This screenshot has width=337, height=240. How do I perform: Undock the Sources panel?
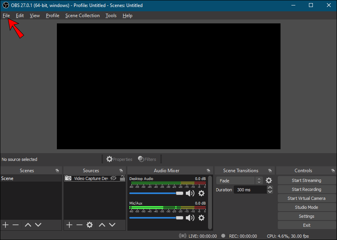coord(121,171)
